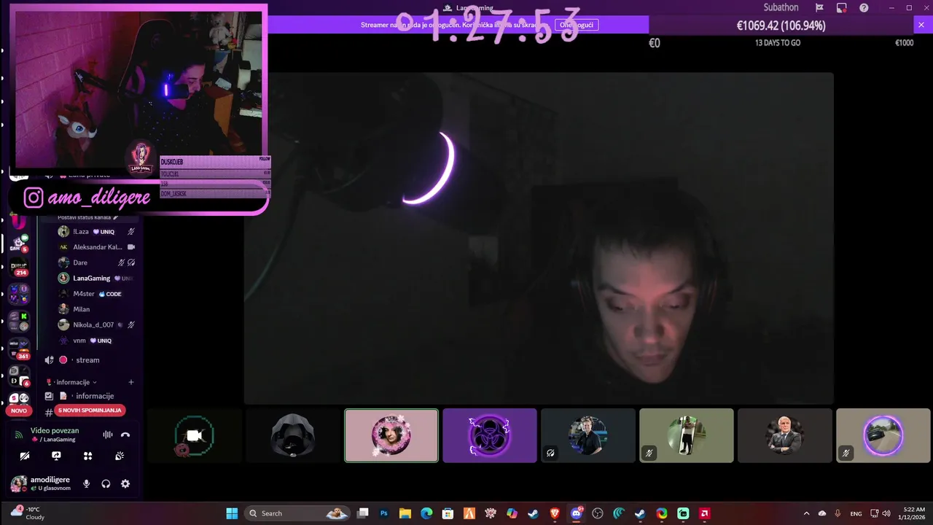
Task: Jump to '5 NOVIH SPOMINJANJA' mentions
Action: pos(90,411)
